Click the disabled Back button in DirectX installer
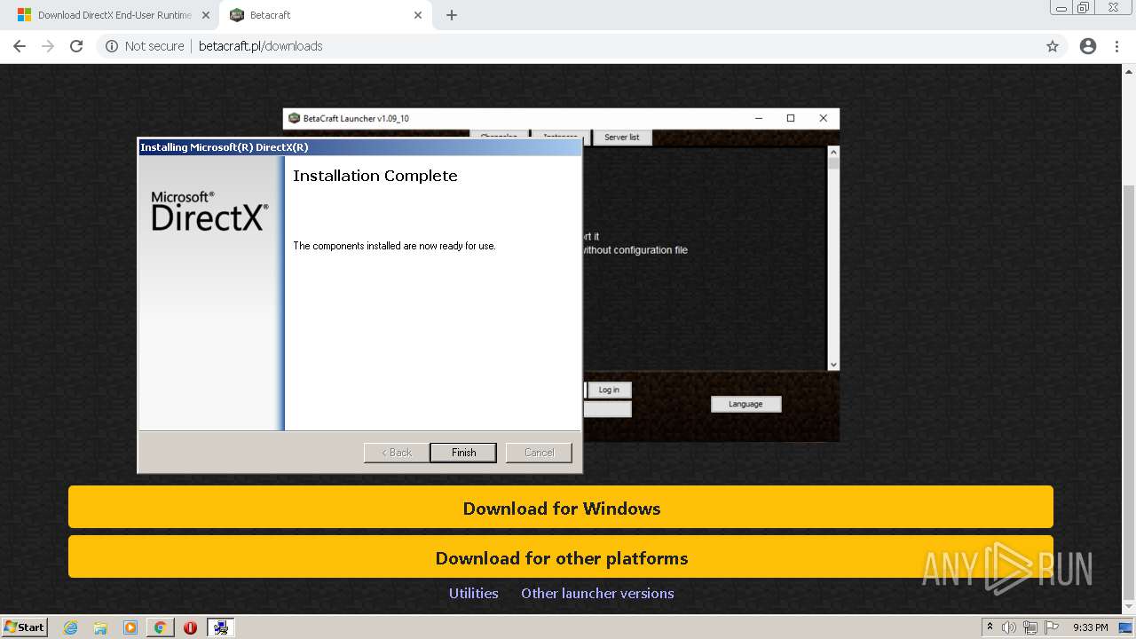Screen dimensions: 1136x639 397,453
